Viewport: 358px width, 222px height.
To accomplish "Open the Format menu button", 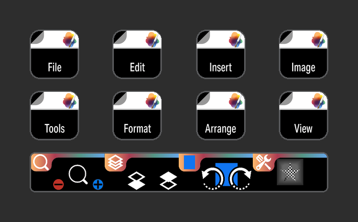I will pos(137,115).
